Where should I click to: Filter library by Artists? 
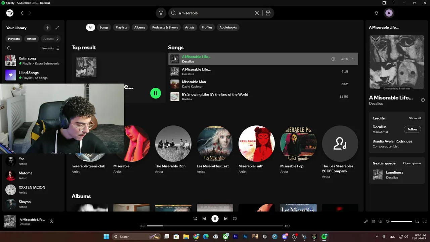tap(32, 39)
